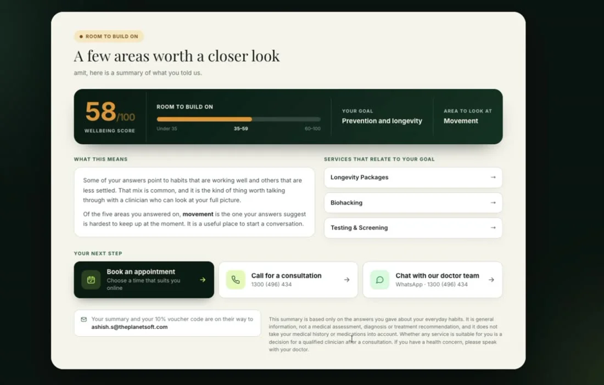Click the phone icon on Call for a consultation
Viewport: 604px width, 385px height.
[x=236, y=280]
